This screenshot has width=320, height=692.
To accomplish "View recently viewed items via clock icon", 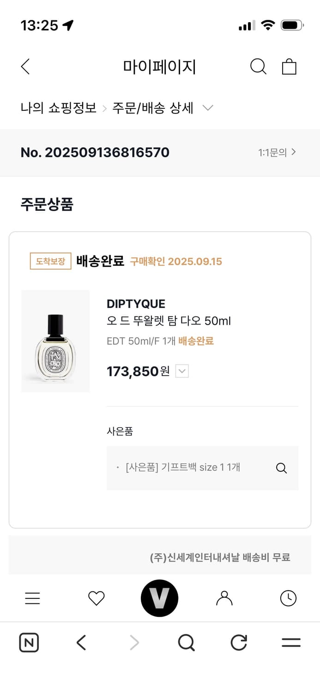I will 288,598.
